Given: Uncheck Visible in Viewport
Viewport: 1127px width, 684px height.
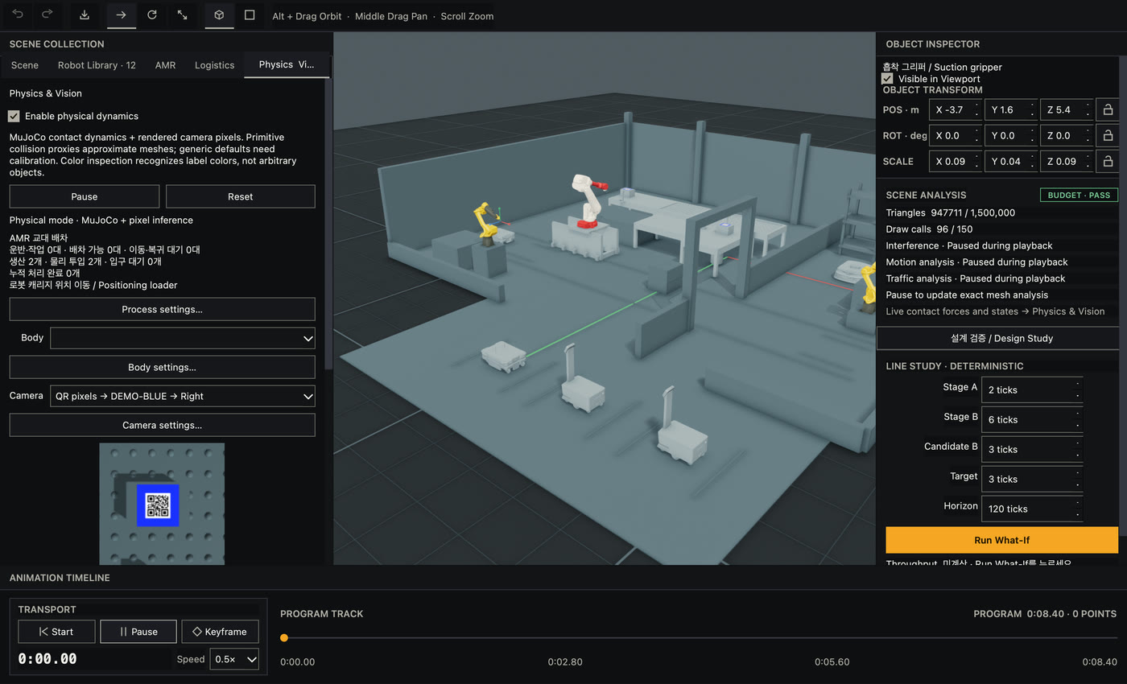Looking at the screenshot, I should (887, 79).
